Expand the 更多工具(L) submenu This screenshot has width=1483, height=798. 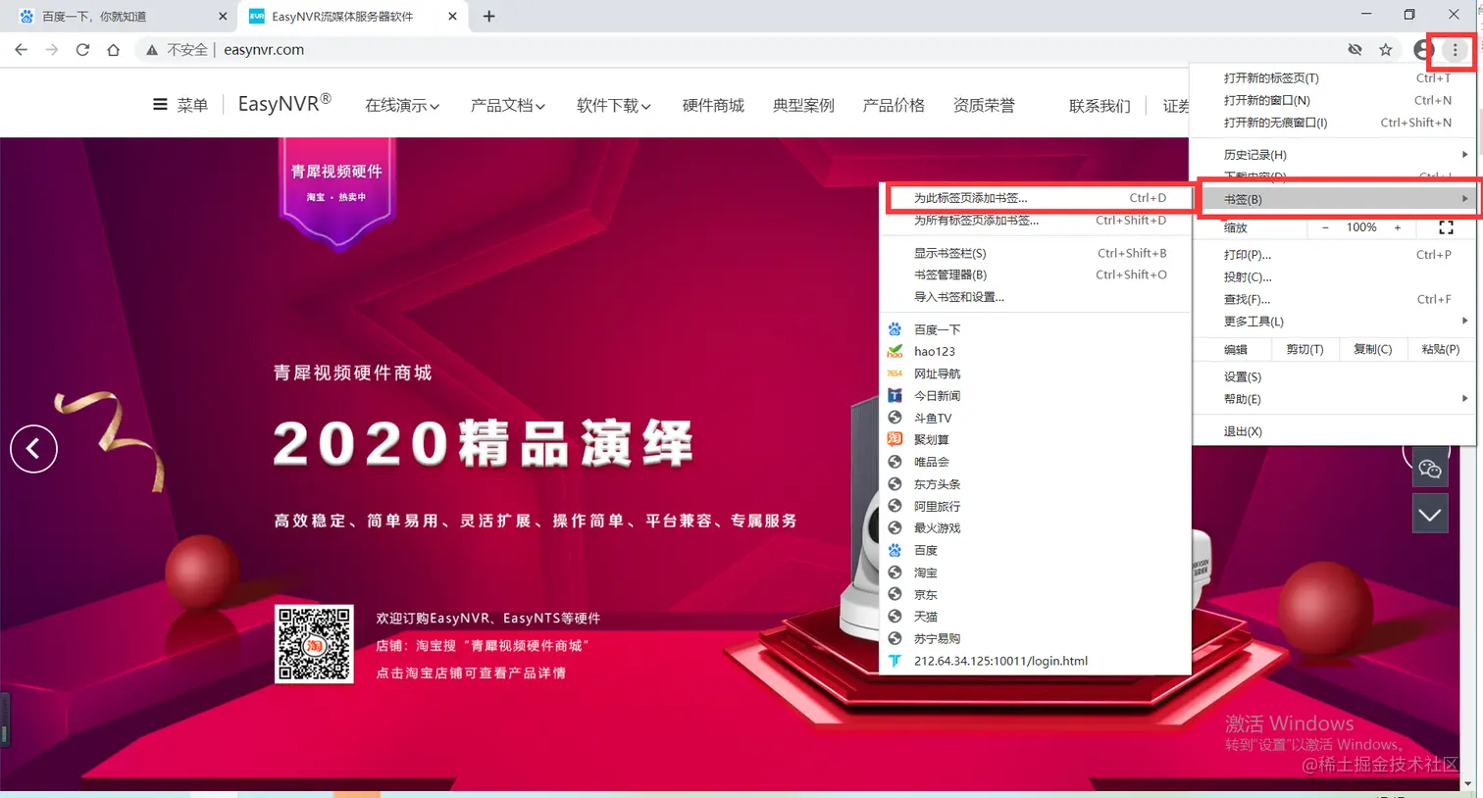coord(1335,322)
